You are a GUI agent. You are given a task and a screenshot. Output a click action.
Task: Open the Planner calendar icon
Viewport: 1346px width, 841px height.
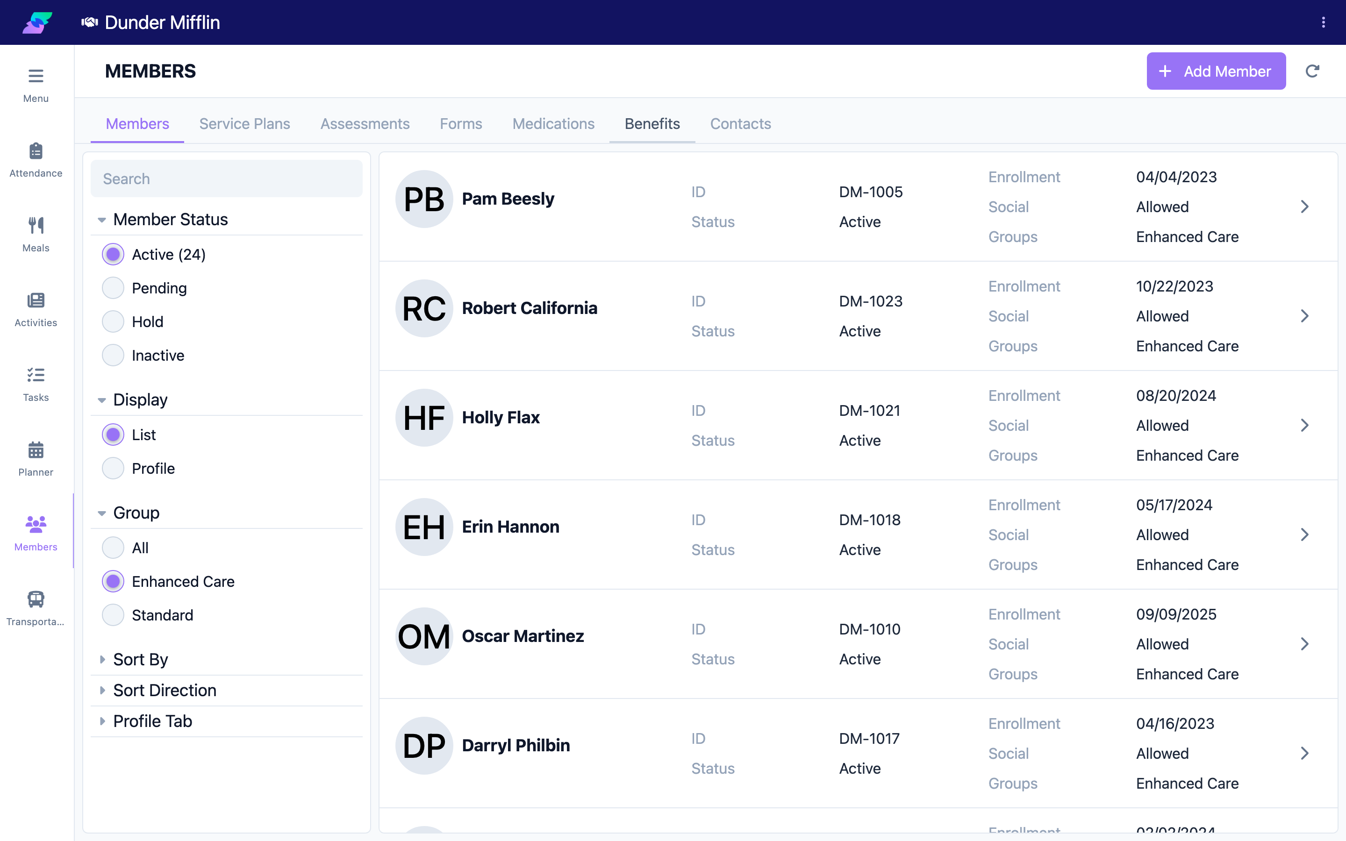(36, 450)
